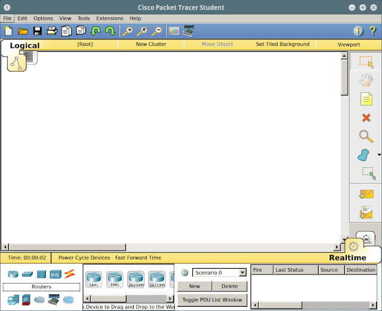This screenshot has width=382, height=311.
Task: Click Fast Forward Time
Action: (x=138, y=258)
